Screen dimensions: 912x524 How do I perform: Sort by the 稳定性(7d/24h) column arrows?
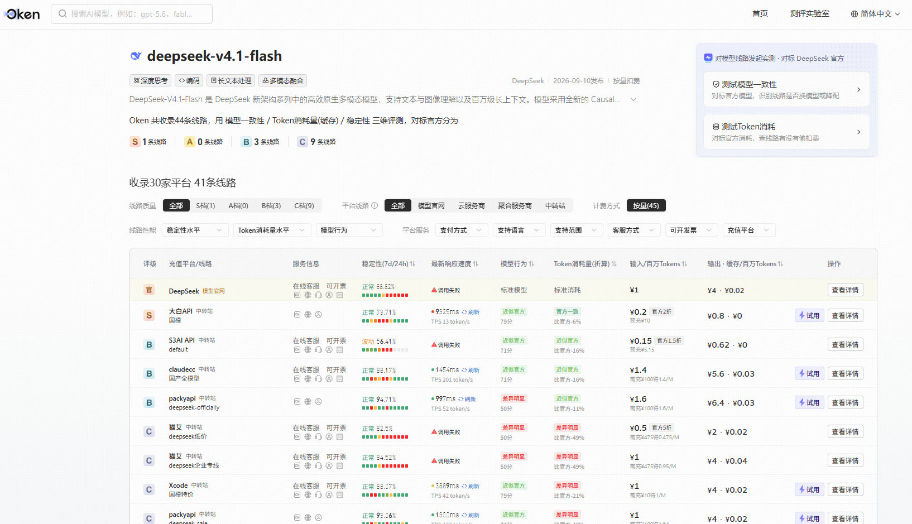click(x=412, y=264)
